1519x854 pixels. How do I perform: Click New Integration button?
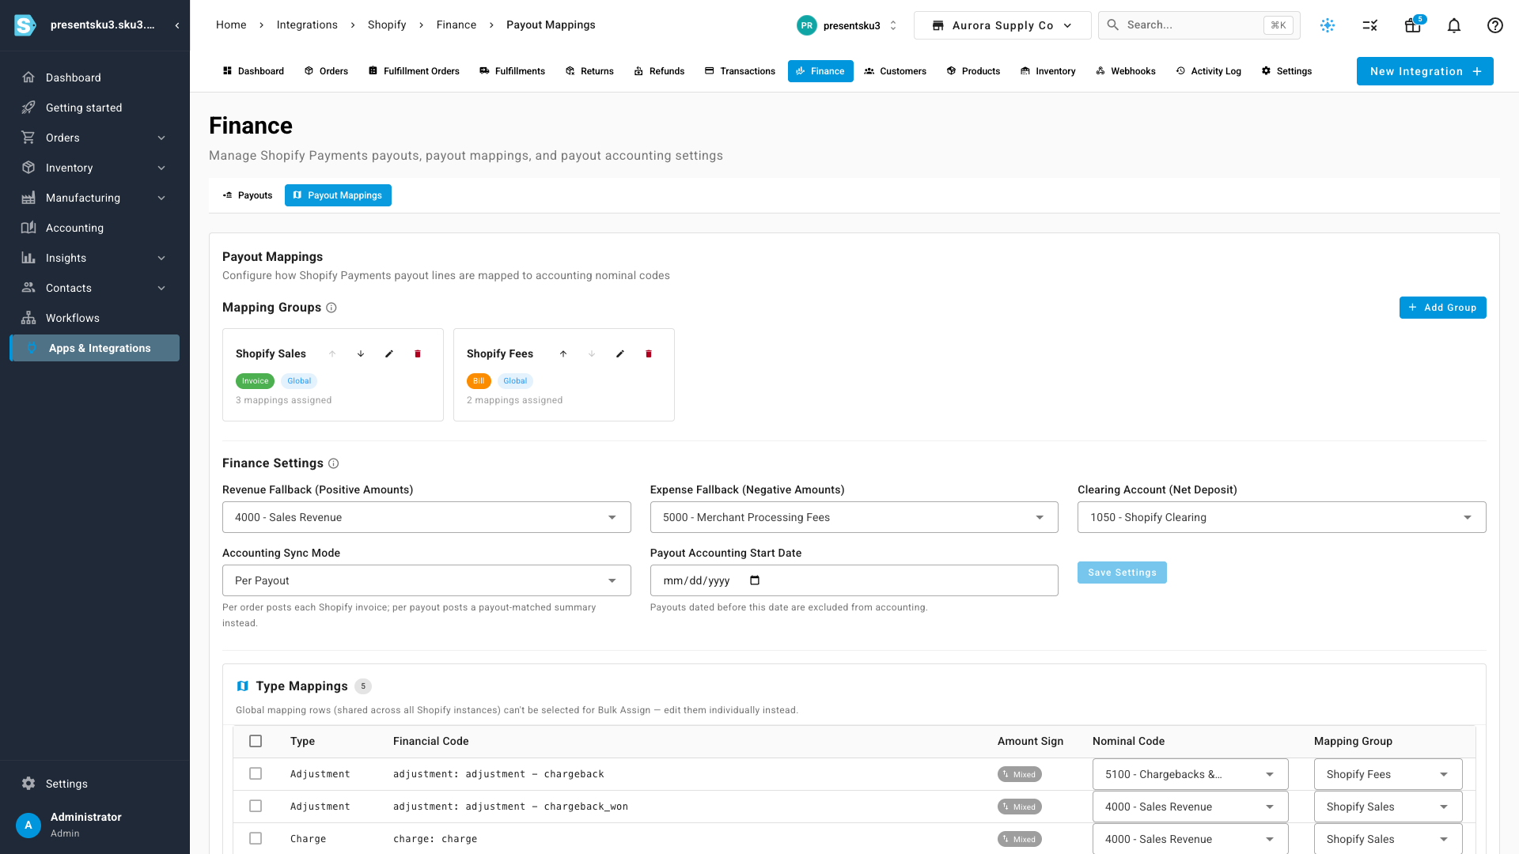pos(1425,71)
